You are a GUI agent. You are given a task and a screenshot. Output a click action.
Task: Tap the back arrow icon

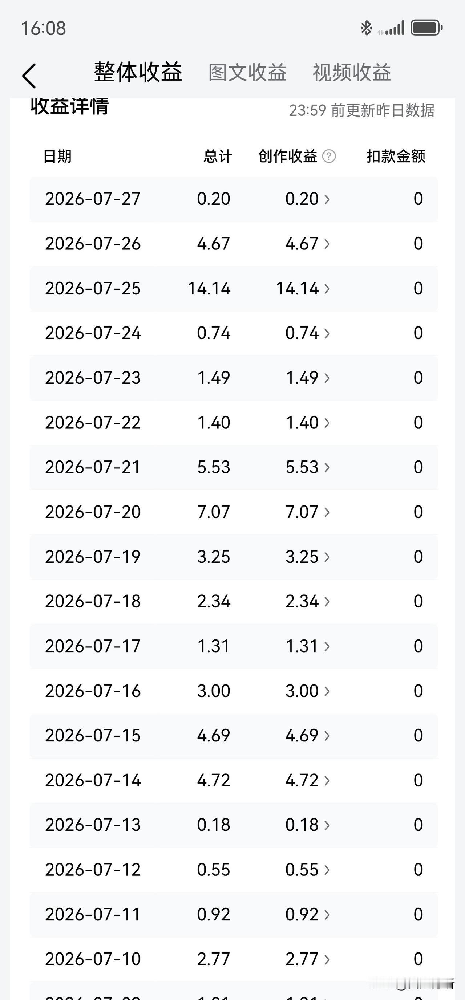tap(29, 76)
